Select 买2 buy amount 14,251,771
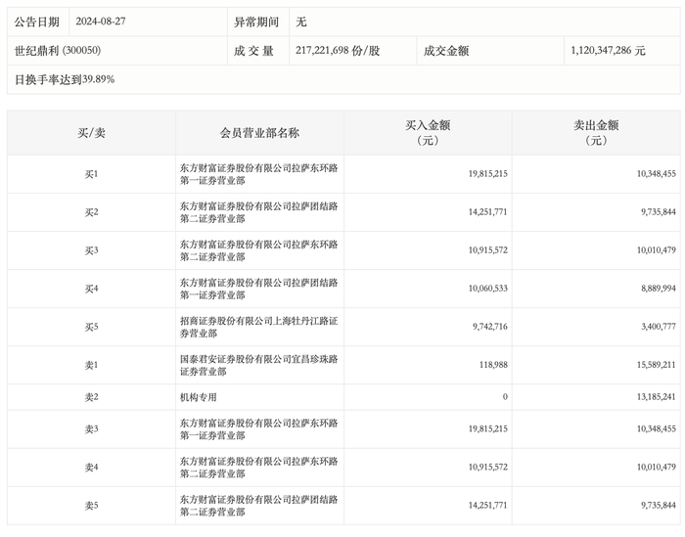Screen dimensions: 685x537 click(488, 212)
